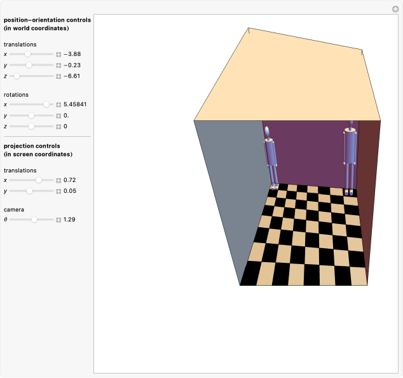Expand the position translation z slider controls
403x378 pixels.
click(58, 76)
